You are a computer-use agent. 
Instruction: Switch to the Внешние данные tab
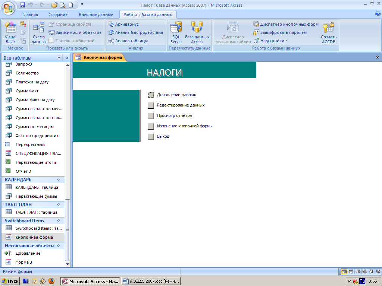pos(96,15)
